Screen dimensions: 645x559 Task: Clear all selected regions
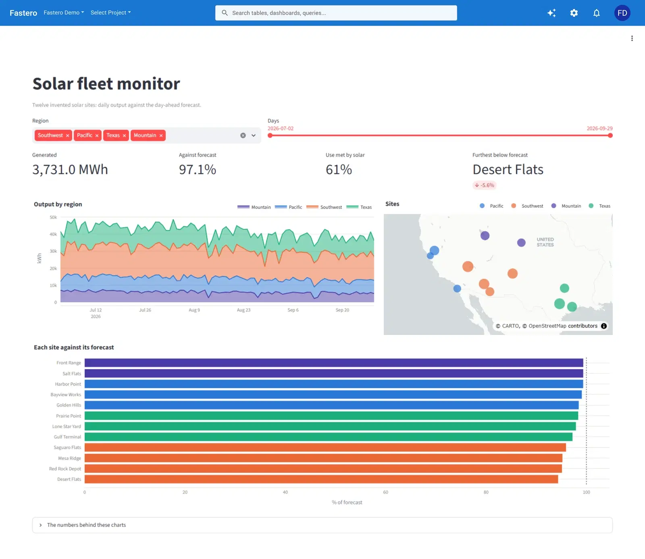tap(243, 135)
